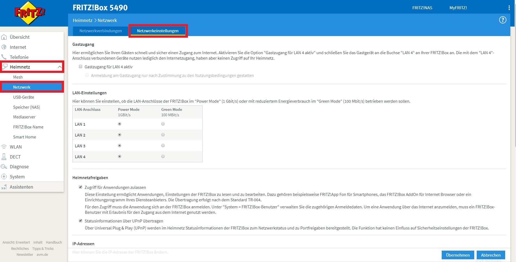
Task: Open Newsletter footer link
Action: pyautogui.click(x=25, y=255)
